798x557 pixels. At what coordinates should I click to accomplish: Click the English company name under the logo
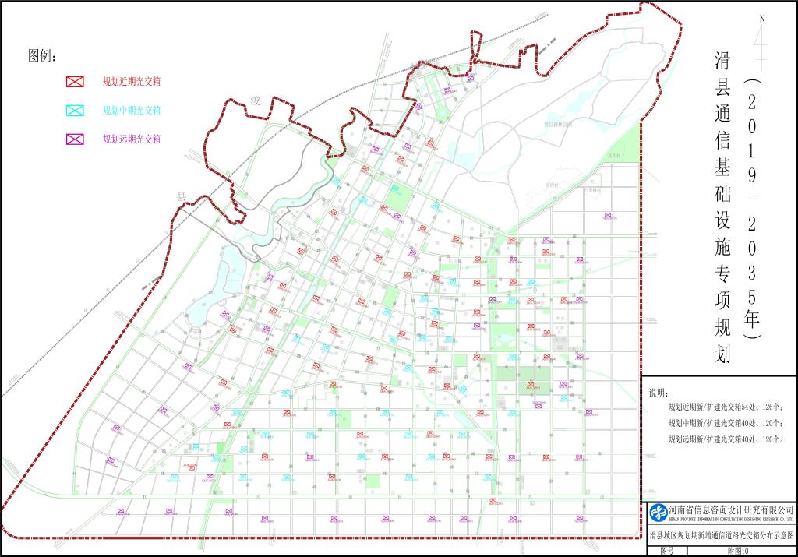[731, 520]
